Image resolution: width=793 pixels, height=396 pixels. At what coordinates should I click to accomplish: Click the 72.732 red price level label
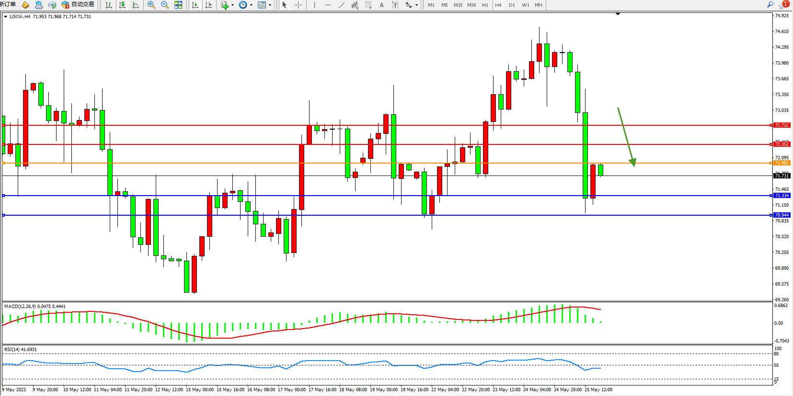click(x=782, y=125)
